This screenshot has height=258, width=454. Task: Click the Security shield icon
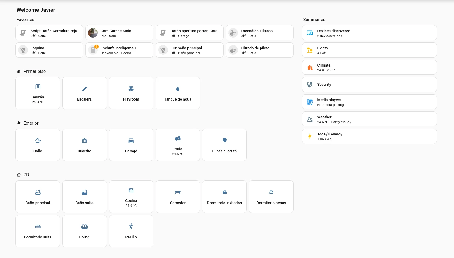[310, 84]
